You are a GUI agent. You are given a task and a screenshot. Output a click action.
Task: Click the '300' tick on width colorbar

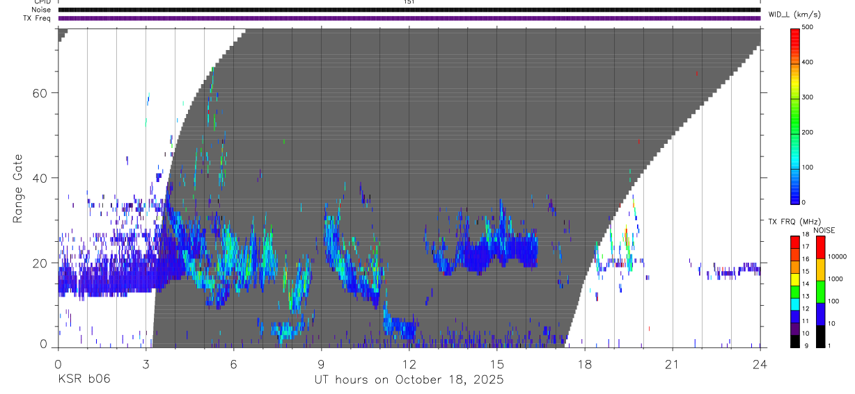click(x=808, y=97)
